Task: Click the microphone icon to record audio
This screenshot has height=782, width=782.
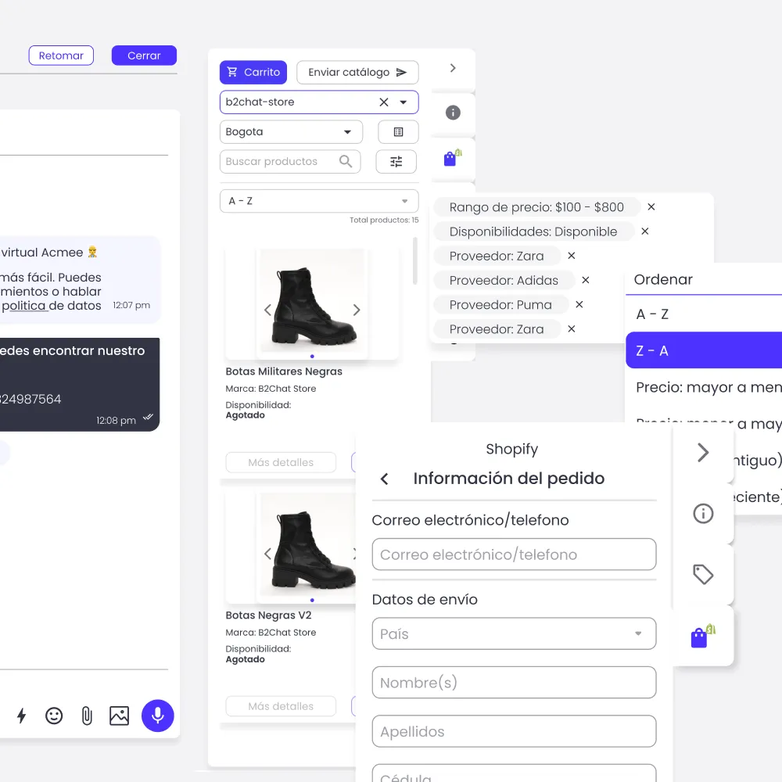Action: click(x=157, y=716)
